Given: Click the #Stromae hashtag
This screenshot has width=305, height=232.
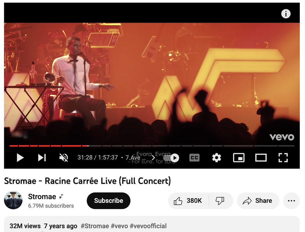Looking at the screenshot, I should [95, 226].
